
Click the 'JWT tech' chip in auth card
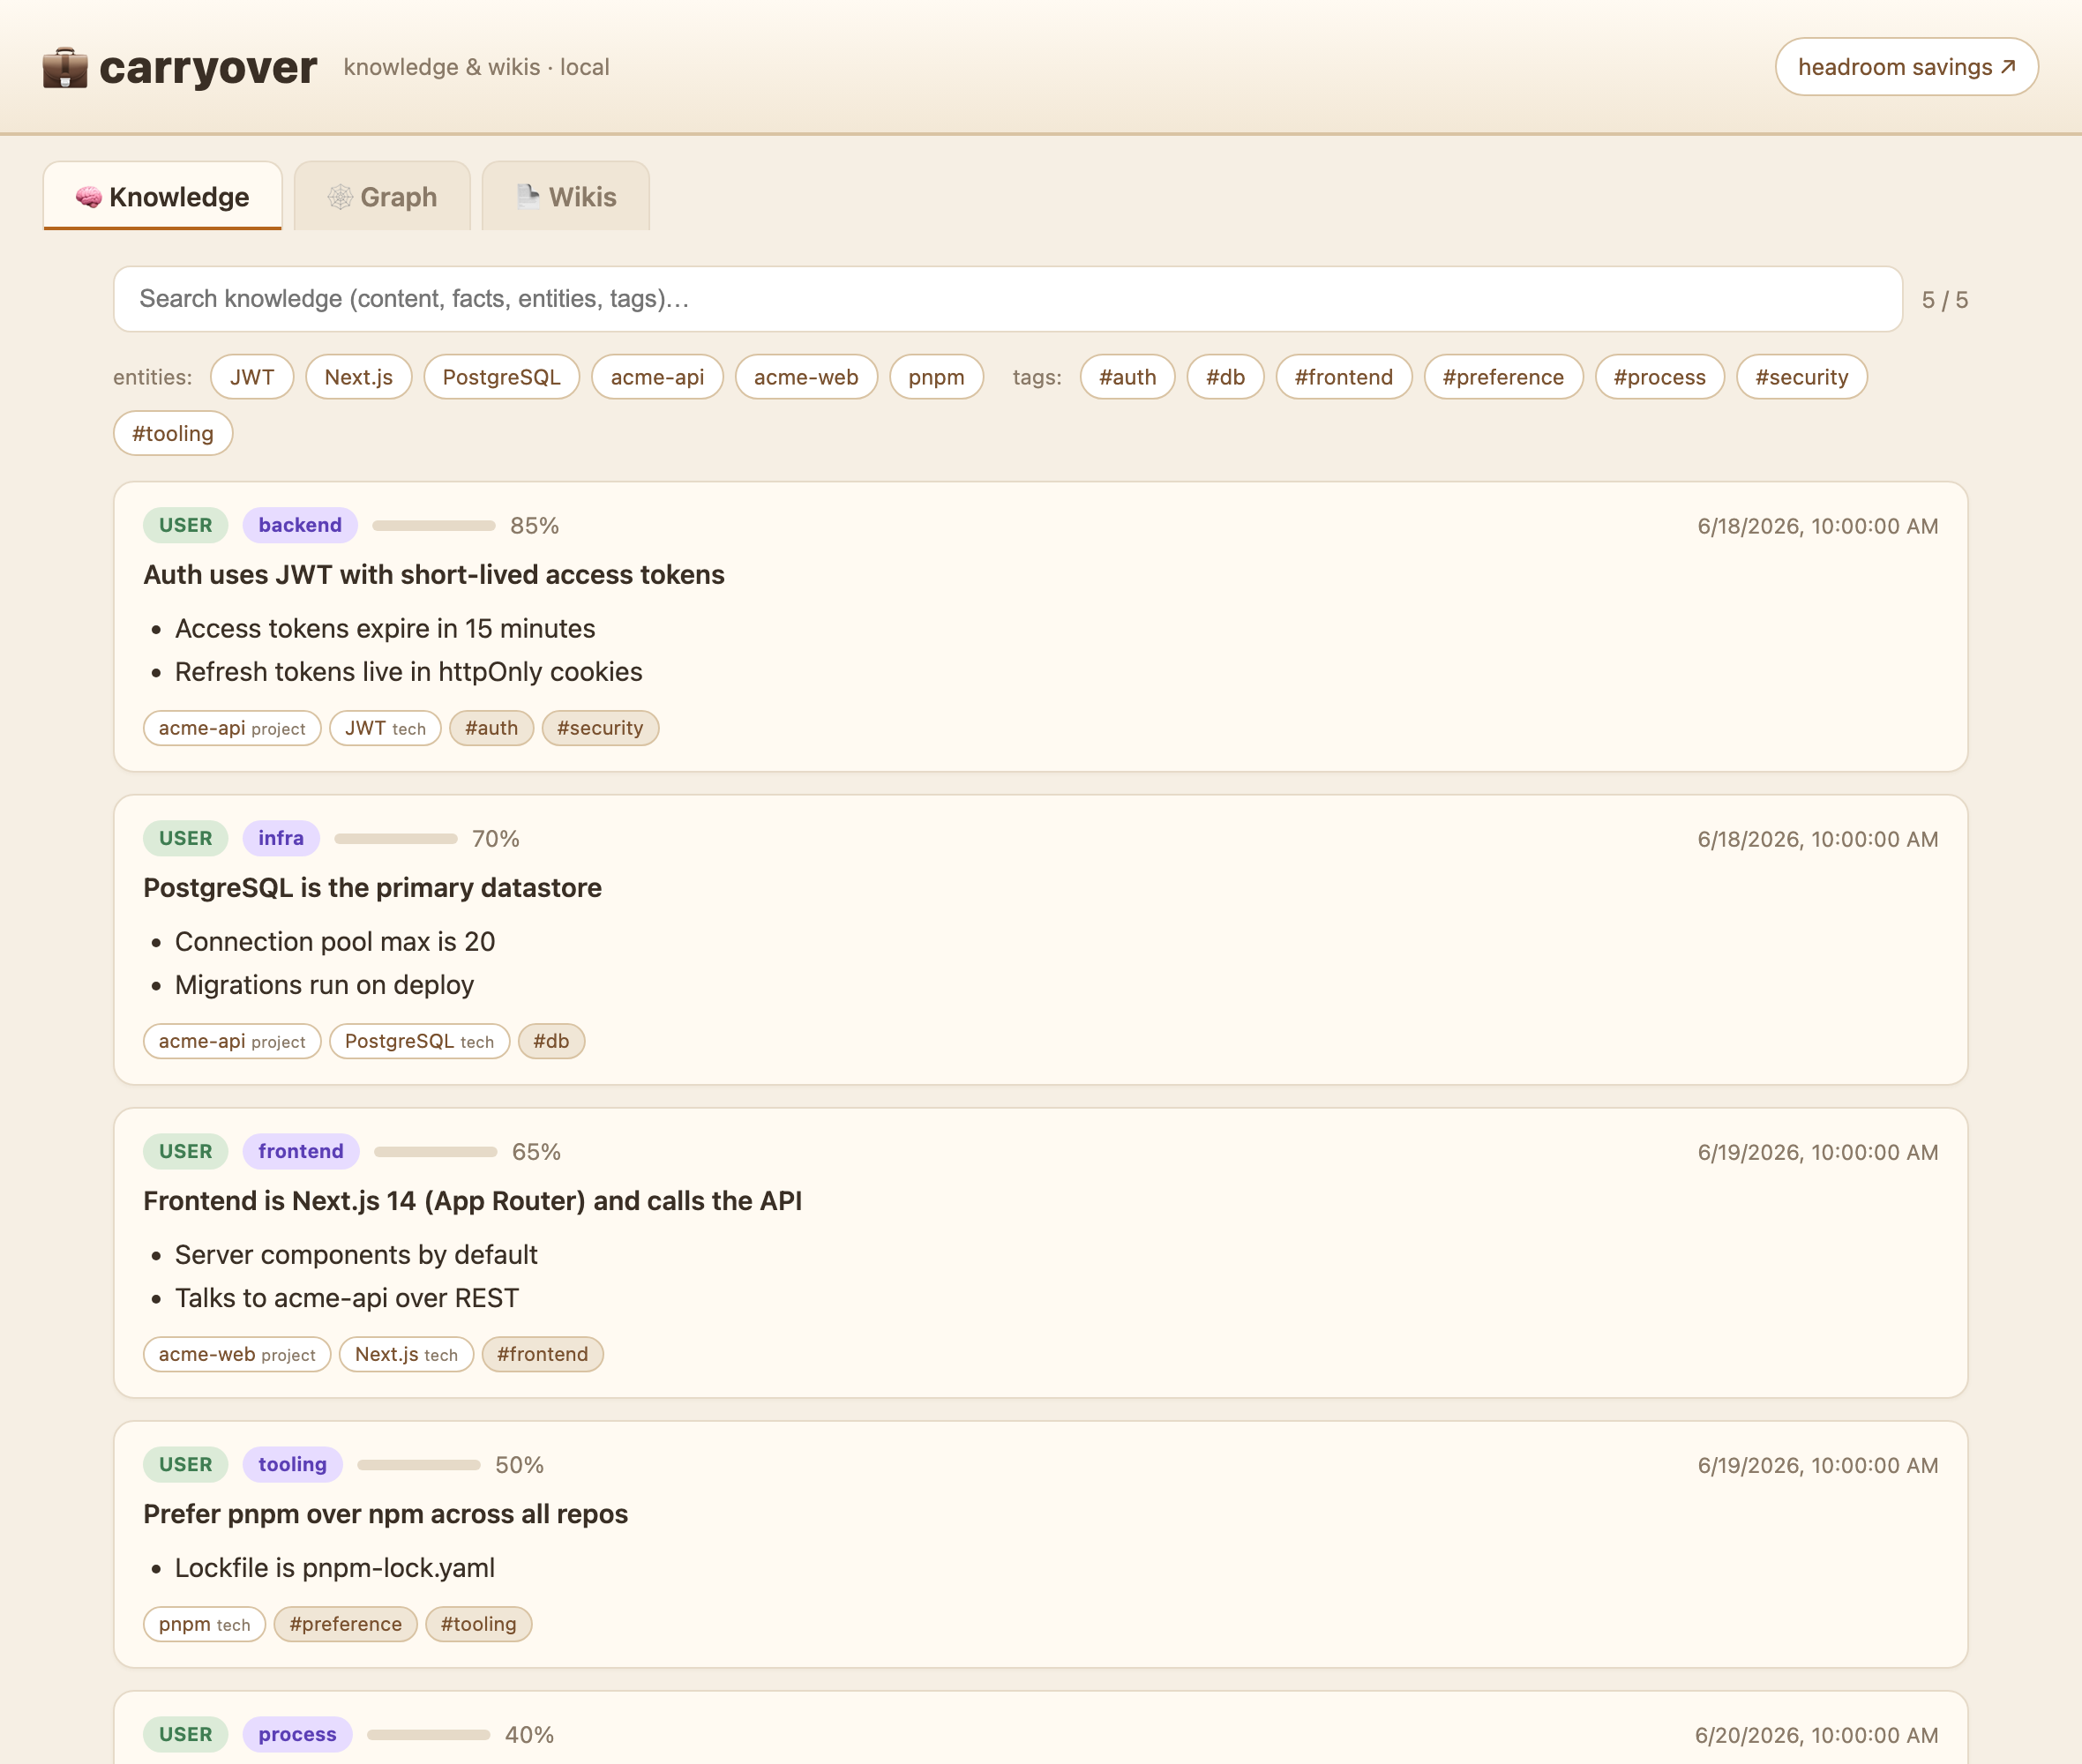point(385,728)
